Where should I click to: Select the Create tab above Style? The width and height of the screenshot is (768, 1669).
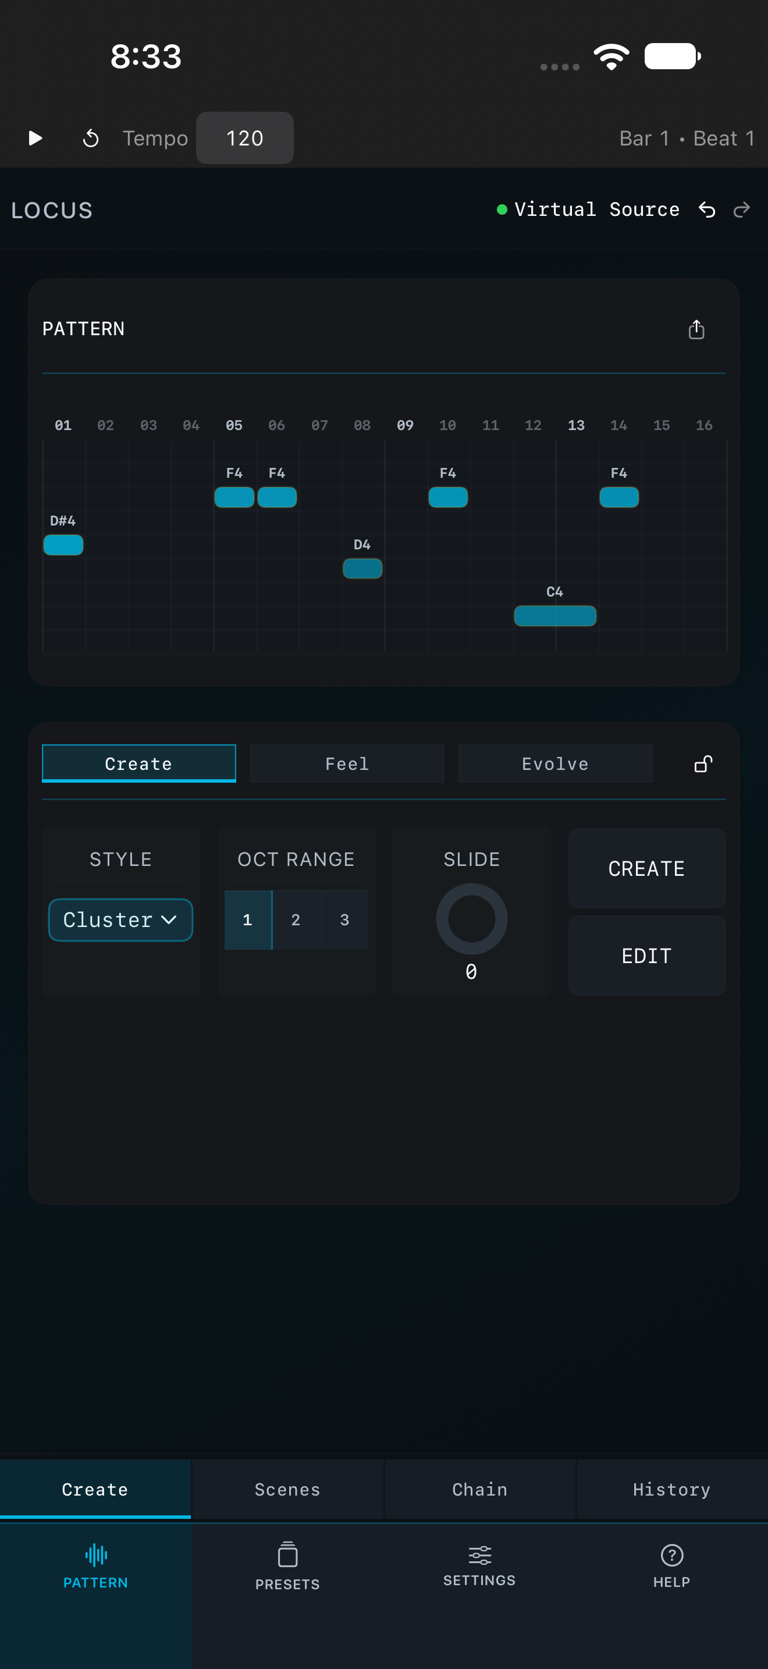pyautogui.click(x=138, y=764)
